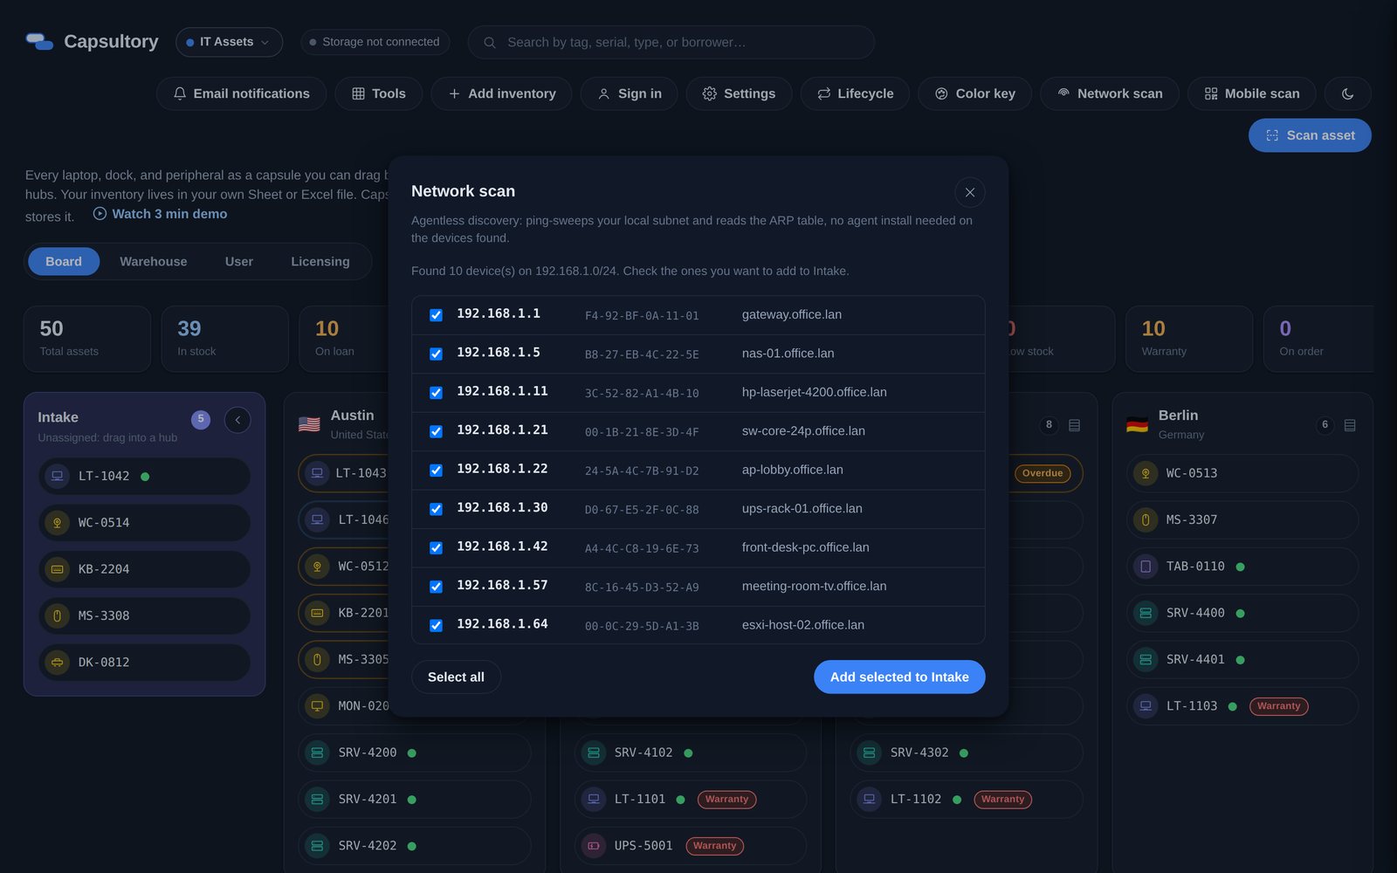Click the search magnifier icon

(490, 42)
